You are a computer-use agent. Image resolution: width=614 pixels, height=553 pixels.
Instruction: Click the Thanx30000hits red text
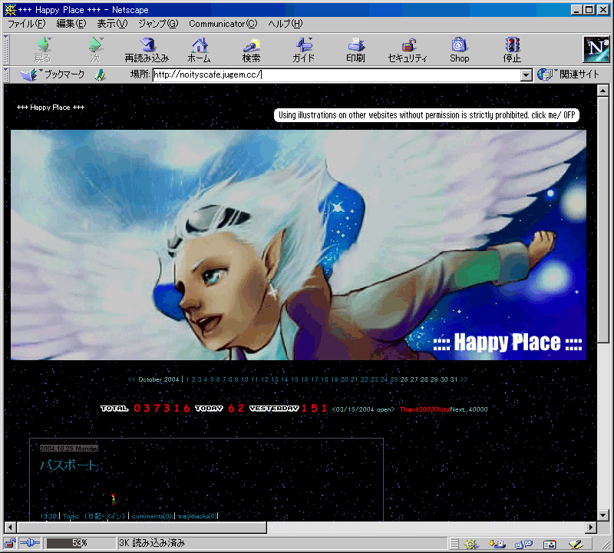[424, 409]
